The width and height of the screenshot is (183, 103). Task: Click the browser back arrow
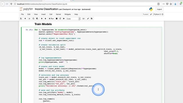(3, 4)
